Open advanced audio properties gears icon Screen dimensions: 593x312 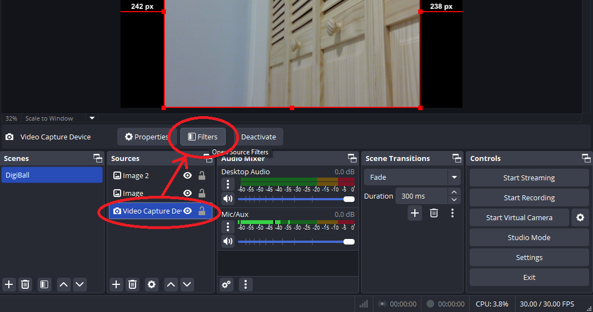(x=226, y=284)
